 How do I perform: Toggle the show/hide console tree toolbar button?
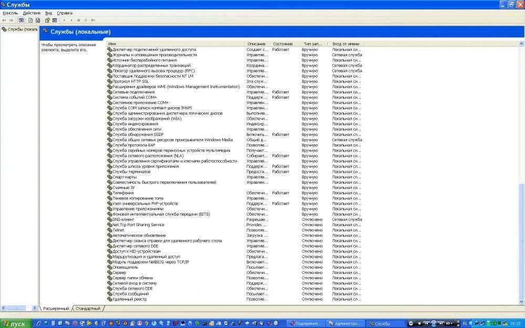pos(21,20)
